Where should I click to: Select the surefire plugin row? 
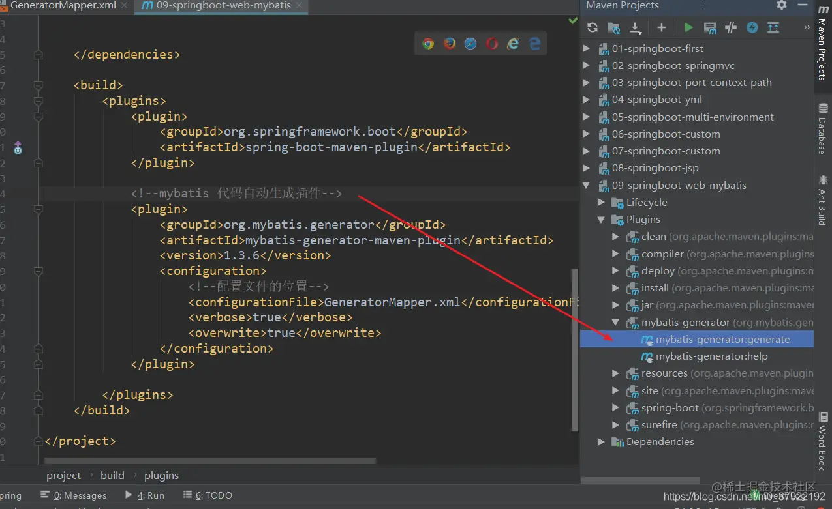click(697, 425)
